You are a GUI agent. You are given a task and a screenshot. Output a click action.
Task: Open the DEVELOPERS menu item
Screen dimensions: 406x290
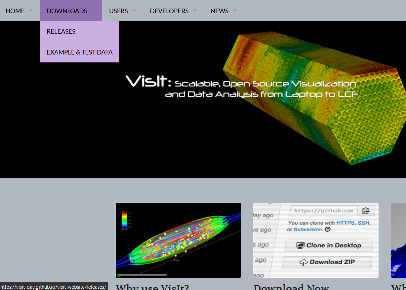(169, 11)
